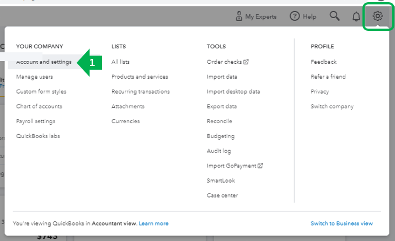Open Import GoPayment external link

coord(235,166)
